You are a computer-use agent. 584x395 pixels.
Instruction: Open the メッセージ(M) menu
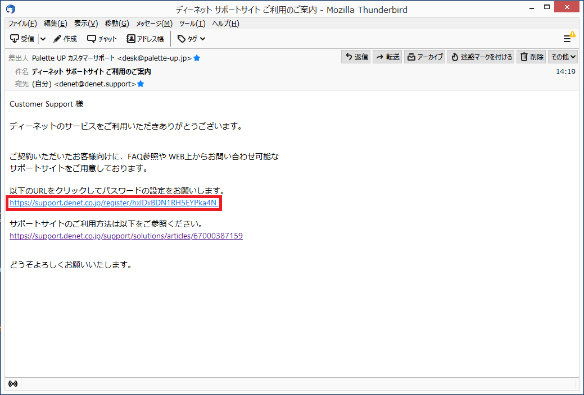[154, 24]
